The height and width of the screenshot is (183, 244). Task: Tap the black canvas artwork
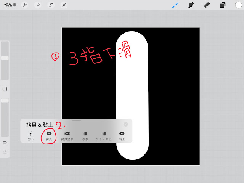pos(131,96)
